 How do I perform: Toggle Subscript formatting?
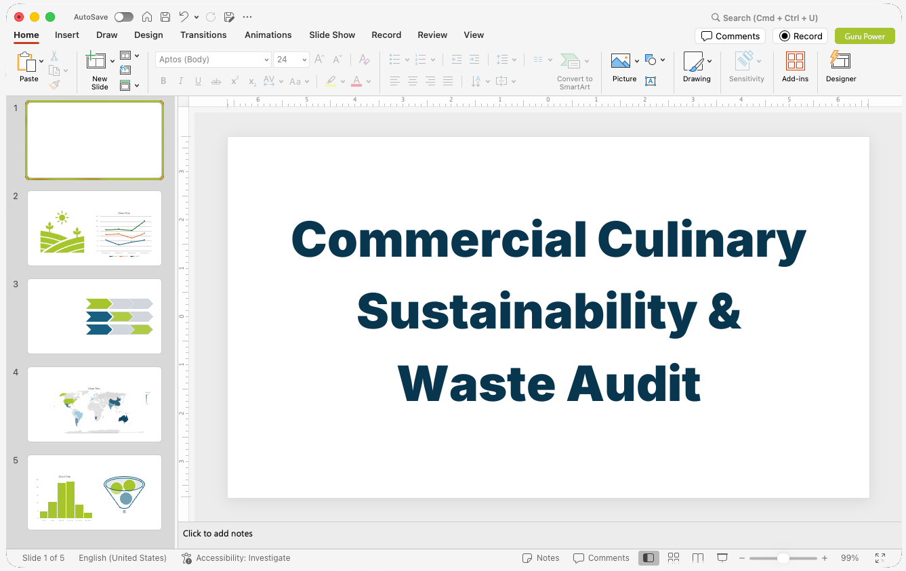252,81
